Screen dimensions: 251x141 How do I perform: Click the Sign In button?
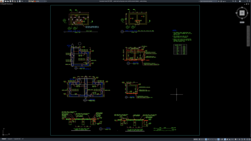[223, 1]
